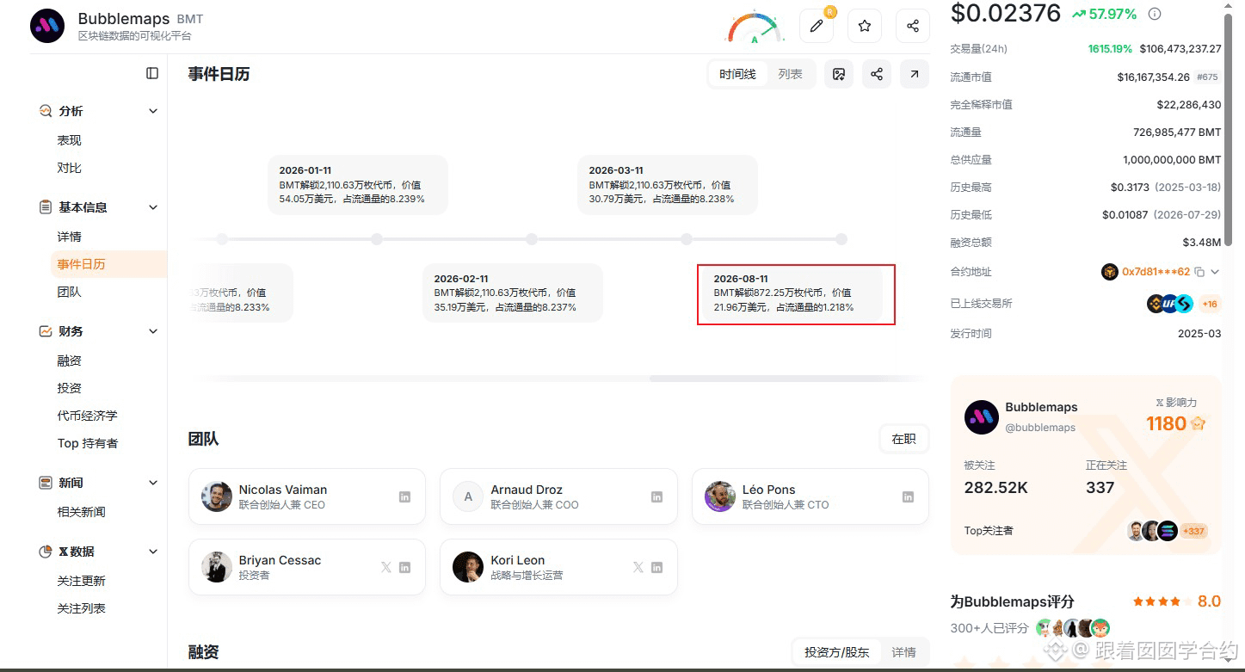Click the timeline dot below the 2026-01-11 event
This screenshot has width=1245, height=672.
377,239
